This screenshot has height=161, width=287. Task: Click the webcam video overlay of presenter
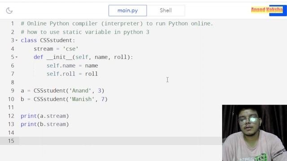(x=254, y=133)
